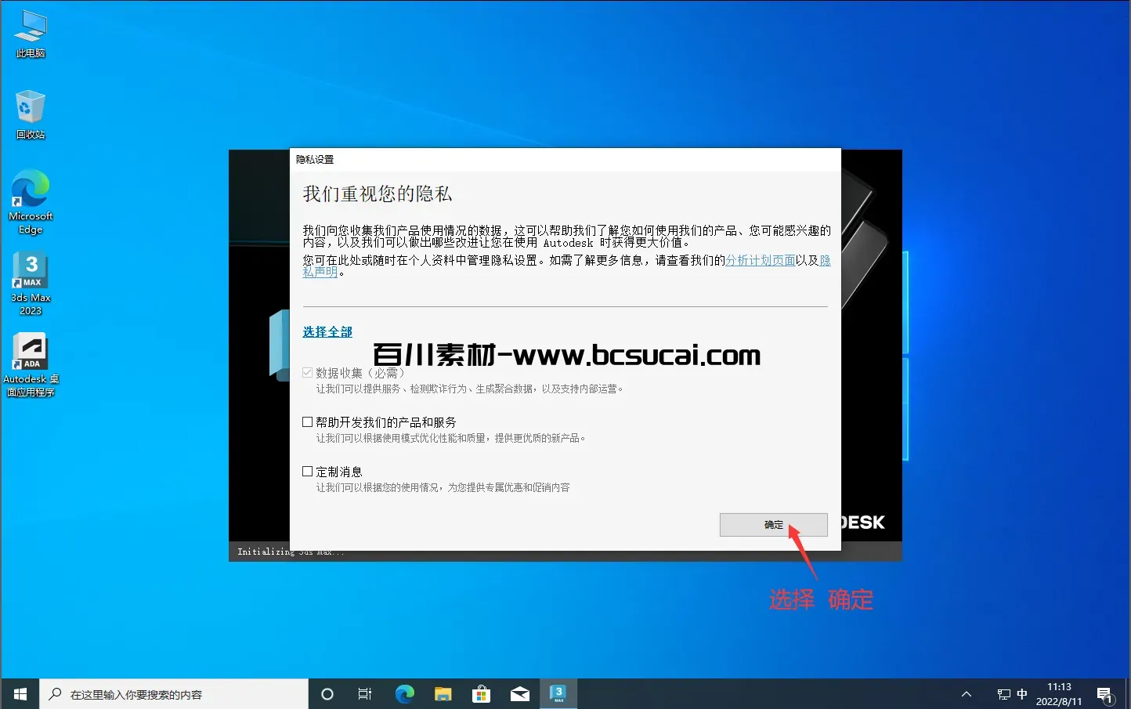
Task: Click the 隐私设置 dialog title
Action: (315, 159)
